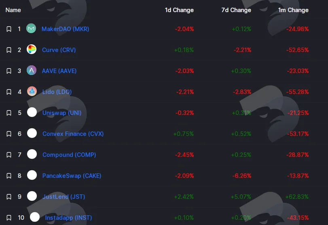Image resolution: width=328 pixels, height=225 pixels.
Task: Click the Curve rainbow logo icon
Action: [32, 50]
